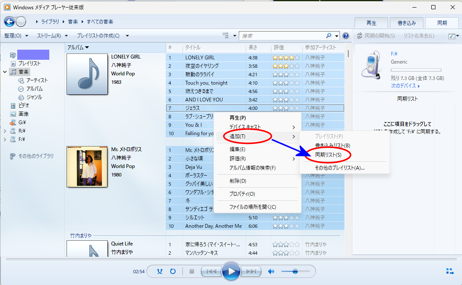462x285 pixels.
Task: Toggle shuffle playback
Action: point(160,272)
